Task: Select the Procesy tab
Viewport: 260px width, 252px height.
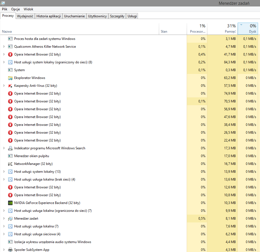Action: [8, 16]
